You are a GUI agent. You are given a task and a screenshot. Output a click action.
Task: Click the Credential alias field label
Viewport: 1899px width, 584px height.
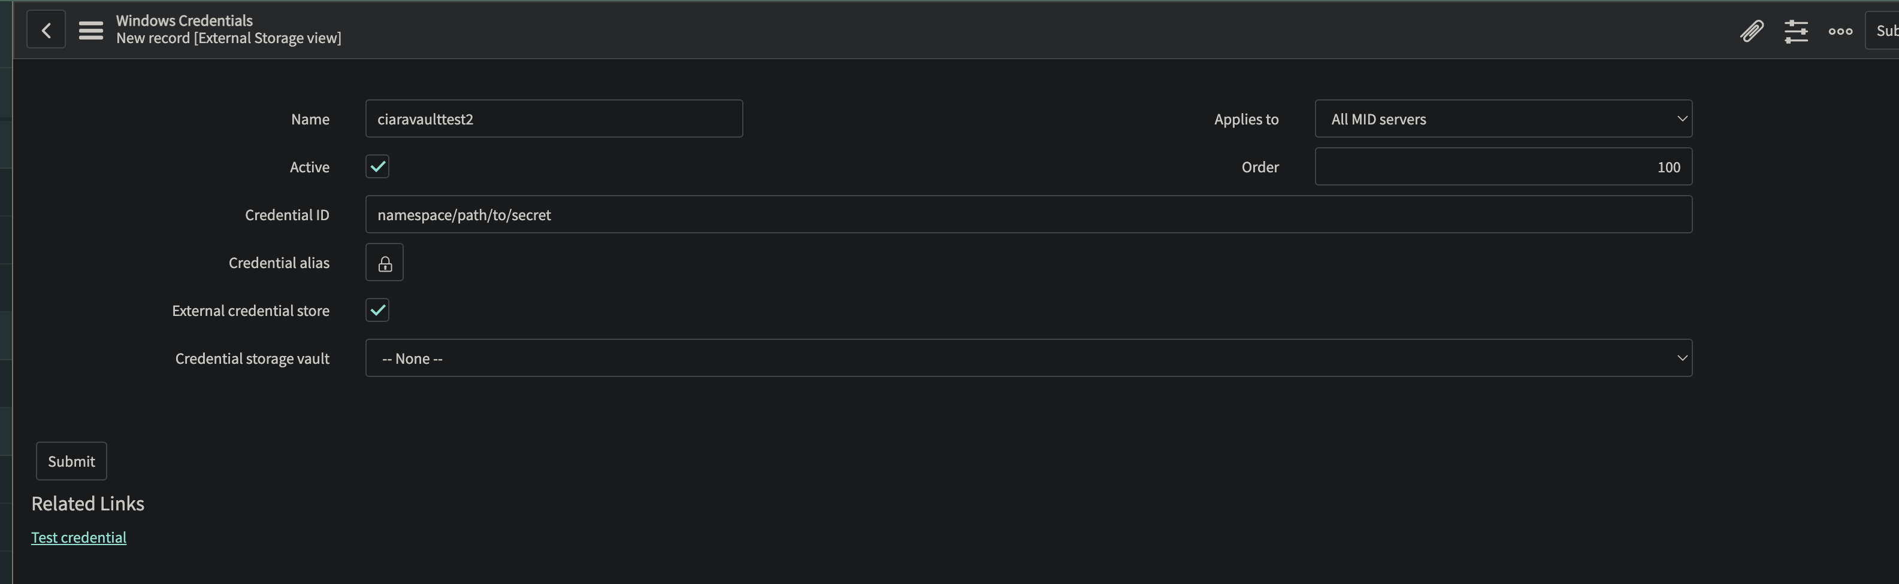point(279,263)
